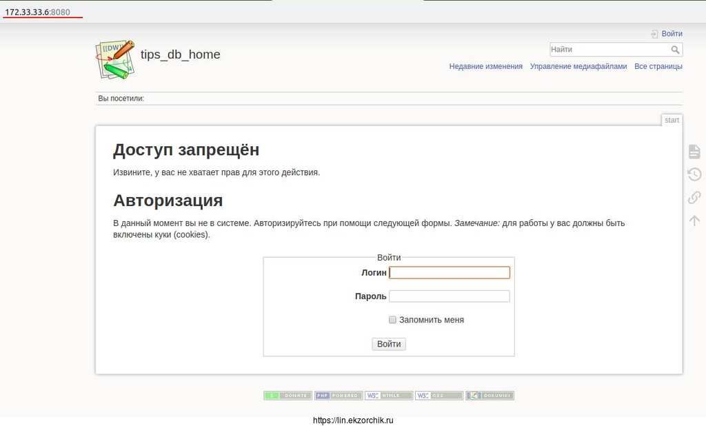This screenshot has width=706, height=426.
Task: Open Недавние изменения link
Action: coord(485,67)
